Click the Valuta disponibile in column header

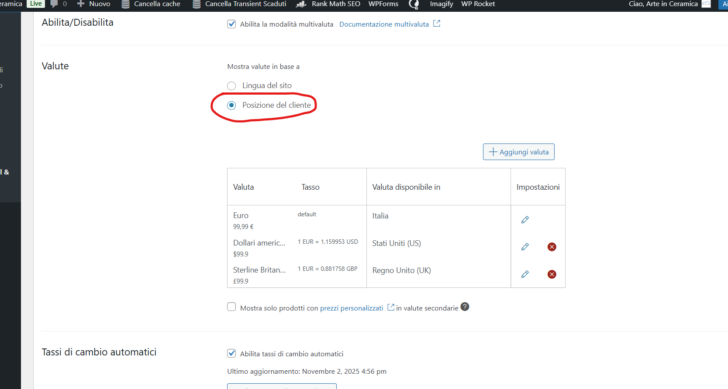406,187
